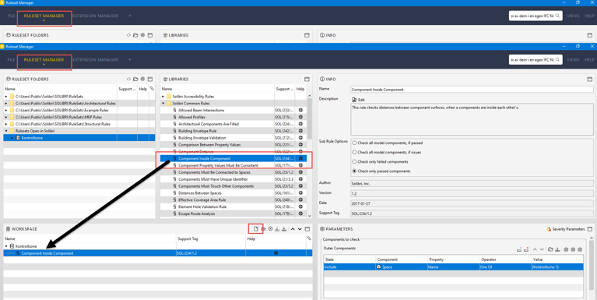Viewport: 597px width, 300px height.
Task: Click 'Space' cell in Outer Components table
Action: [387, 267]
